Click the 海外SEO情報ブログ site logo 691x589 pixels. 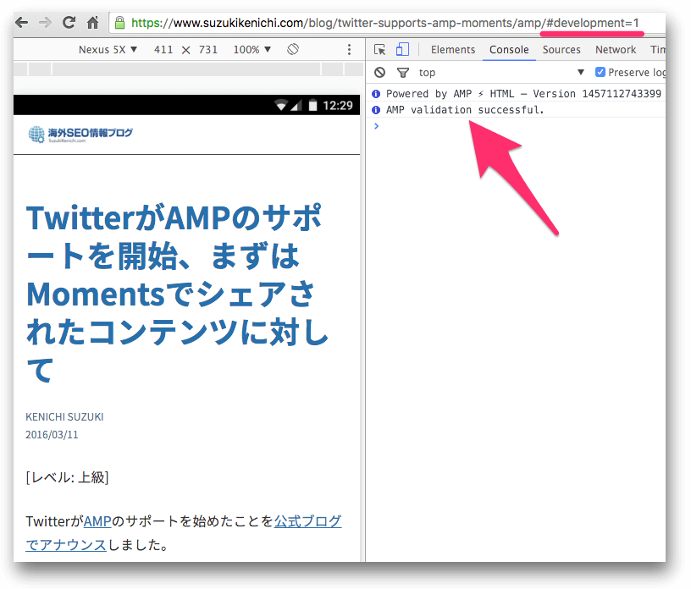pos(80,134)
